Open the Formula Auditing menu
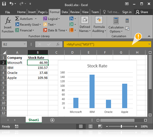 click(x=99, y=24)
